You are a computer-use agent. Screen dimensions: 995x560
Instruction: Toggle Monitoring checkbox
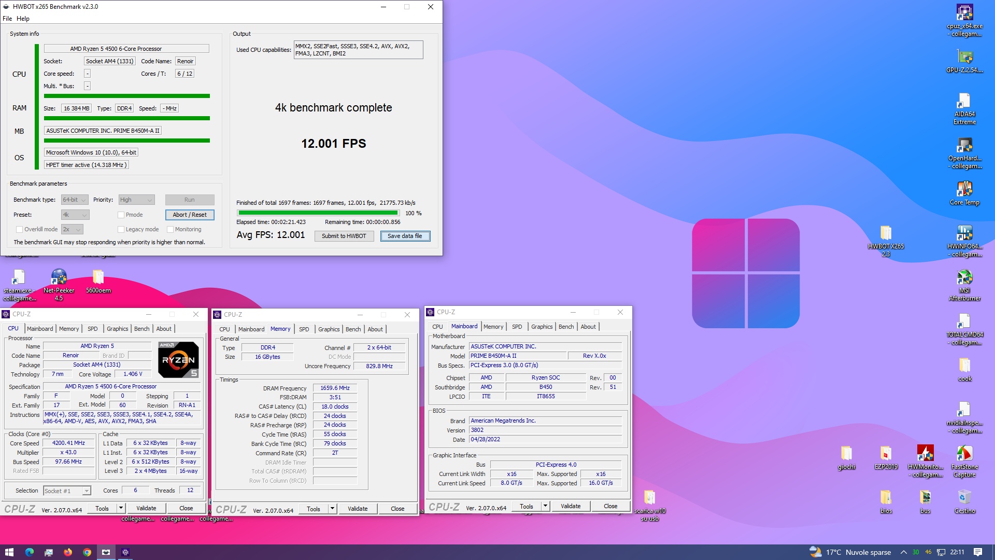coord(170,229)
